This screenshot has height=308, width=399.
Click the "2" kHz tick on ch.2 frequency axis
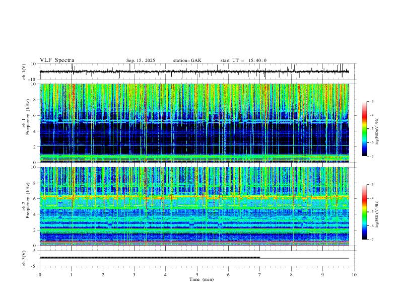35,230
